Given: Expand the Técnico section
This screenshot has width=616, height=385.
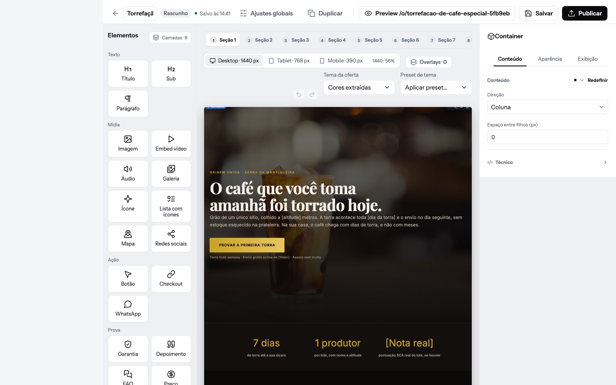Looking at the screenshot, I should pos(547,162).
